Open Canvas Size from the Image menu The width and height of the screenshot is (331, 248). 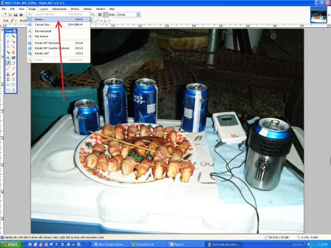pyautogui.click(x=43, y=24)
